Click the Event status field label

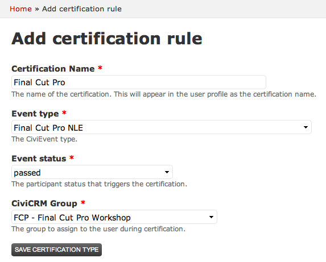click(x=39, y=159)
